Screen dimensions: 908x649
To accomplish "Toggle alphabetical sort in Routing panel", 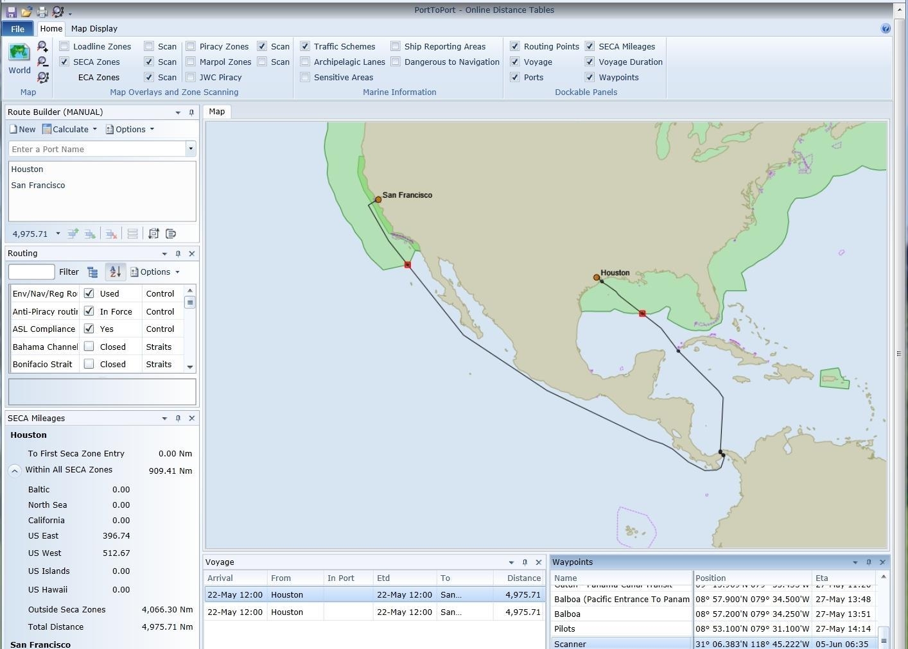I will pos(115,272).
